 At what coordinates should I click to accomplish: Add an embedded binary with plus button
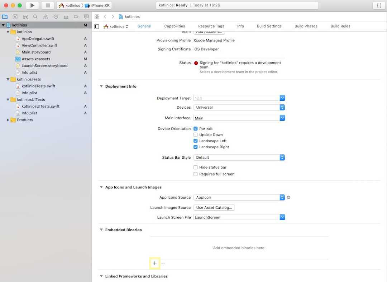[x=154, y=263]
